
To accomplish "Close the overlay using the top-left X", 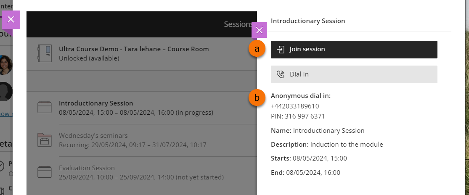I will (11, 19).
